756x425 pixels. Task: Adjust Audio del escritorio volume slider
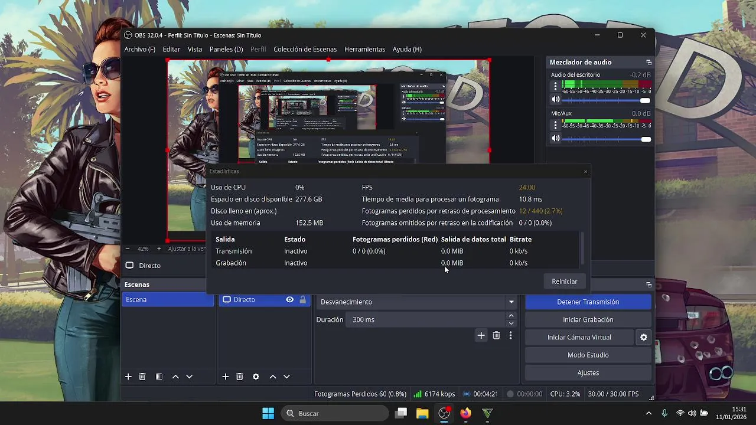pos(607,100)
